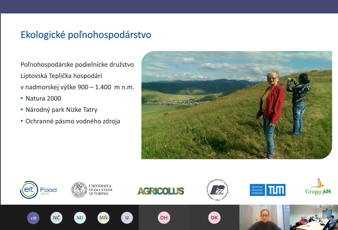Screen dimensions: 338x230
Task: Open the woman's webcam video tile
Action: [x=264, y=217]
